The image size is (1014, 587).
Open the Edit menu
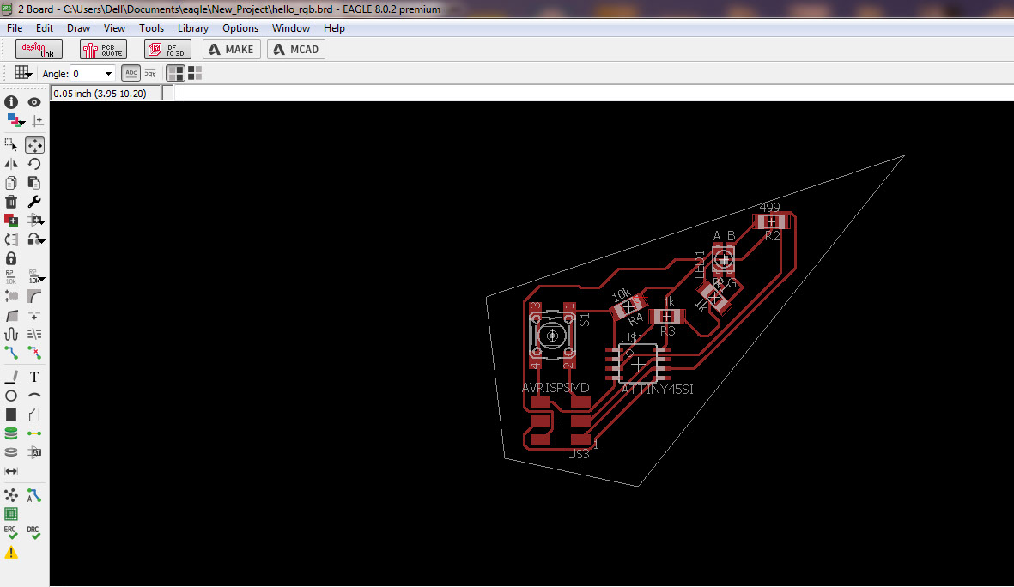(45, 28)
